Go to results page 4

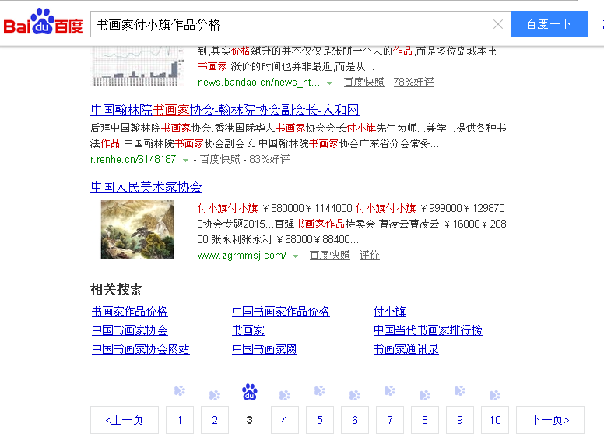coord(285,420)
